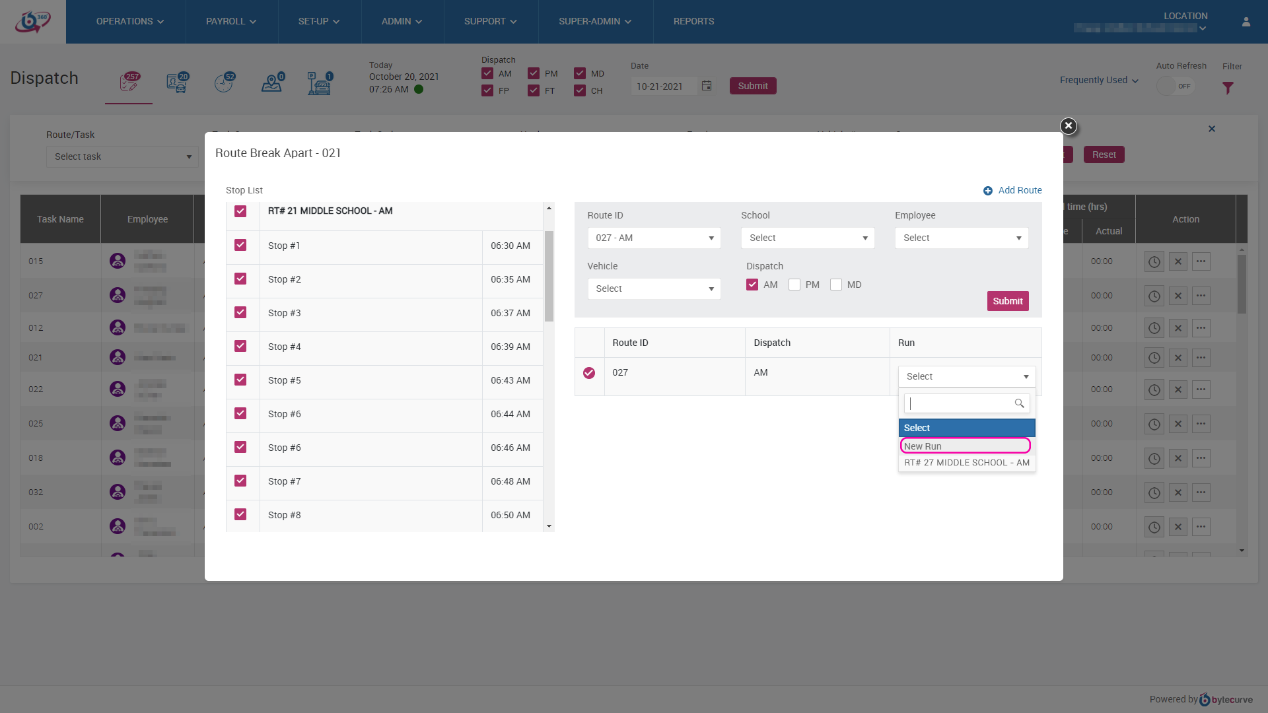Uncheck the Stop #3 checkbox
This screenshot has width=1268, height=713.
(240, 312)
